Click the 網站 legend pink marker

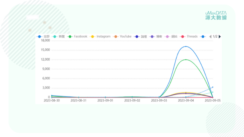[x=167, y=37]
